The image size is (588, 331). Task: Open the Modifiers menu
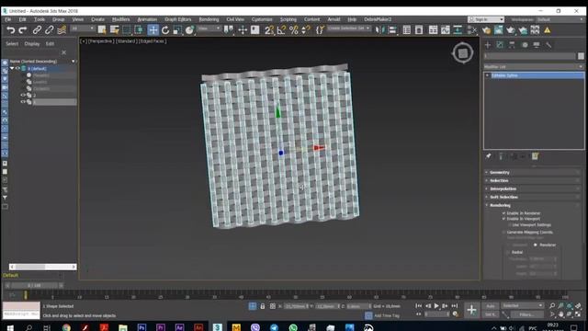click(120, 19)
